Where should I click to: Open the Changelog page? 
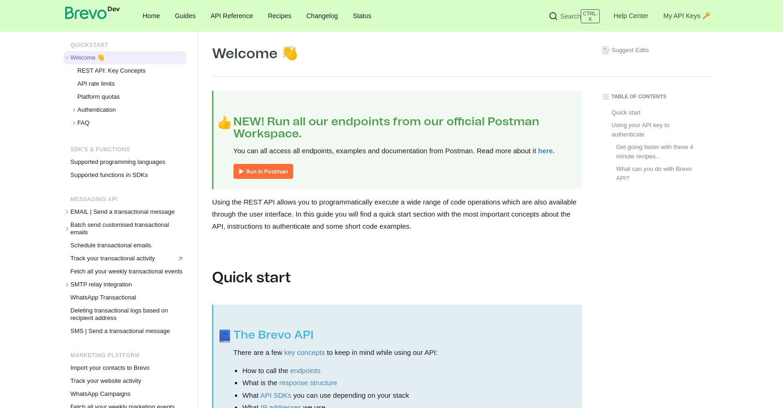322,16
